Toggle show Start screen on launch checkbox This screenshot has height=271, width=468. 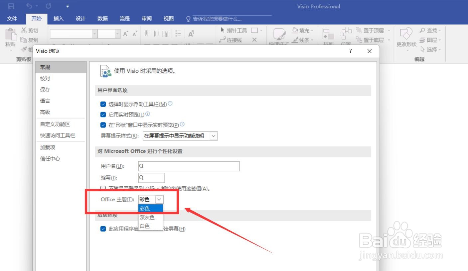[103, 229]
